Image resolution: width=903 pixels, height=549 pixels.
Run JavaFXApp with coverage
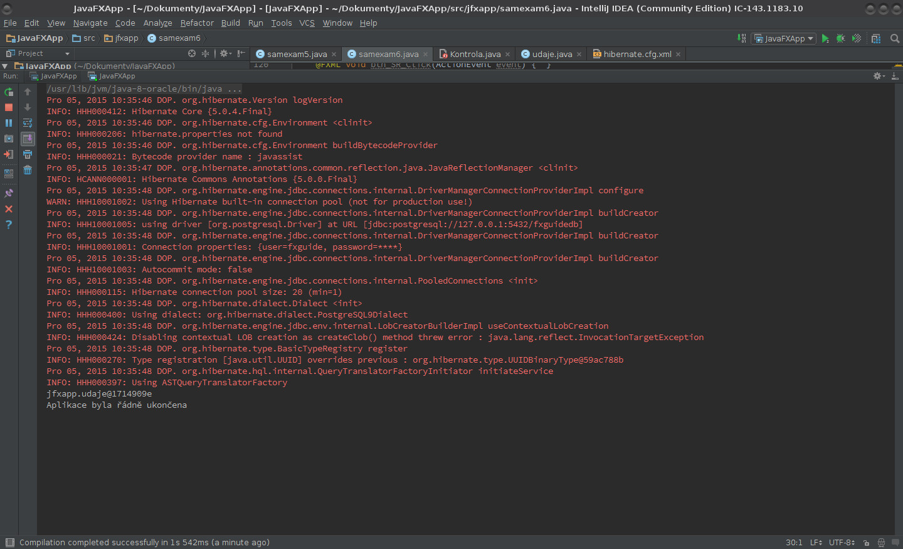pyautogui.click(x=857, y=39)
